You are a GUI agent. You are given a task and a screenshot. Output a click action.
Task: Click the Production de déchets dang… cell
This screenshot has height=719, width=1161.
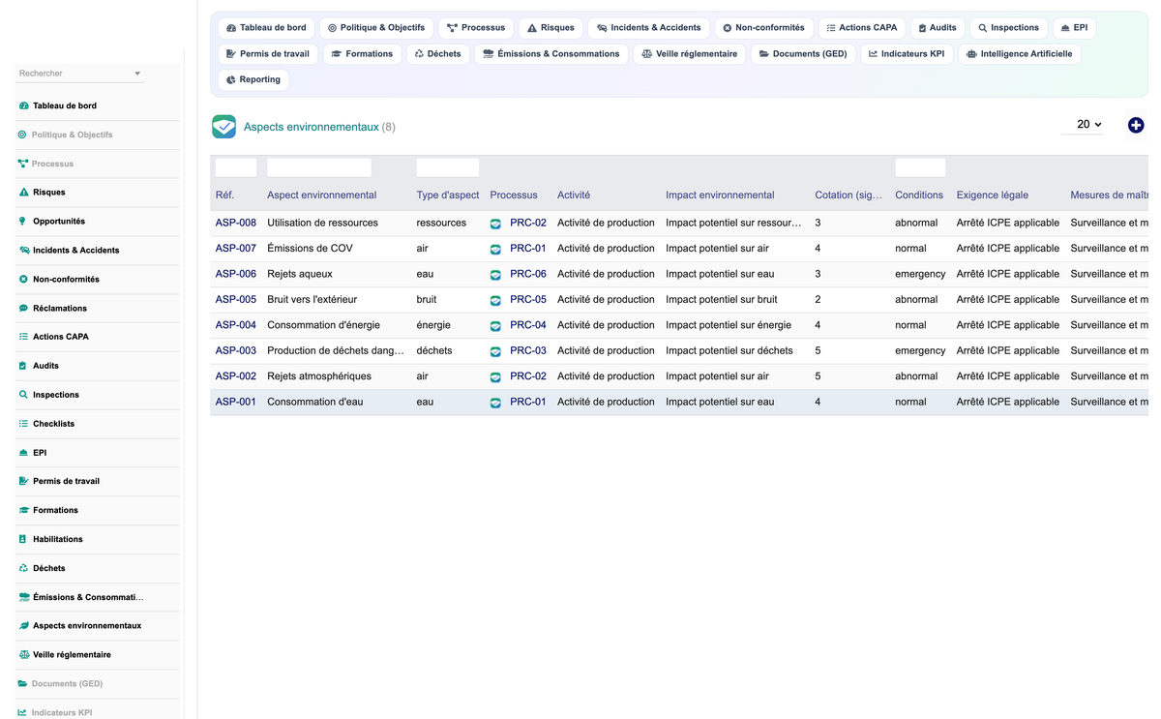click(x=336, y=351)
